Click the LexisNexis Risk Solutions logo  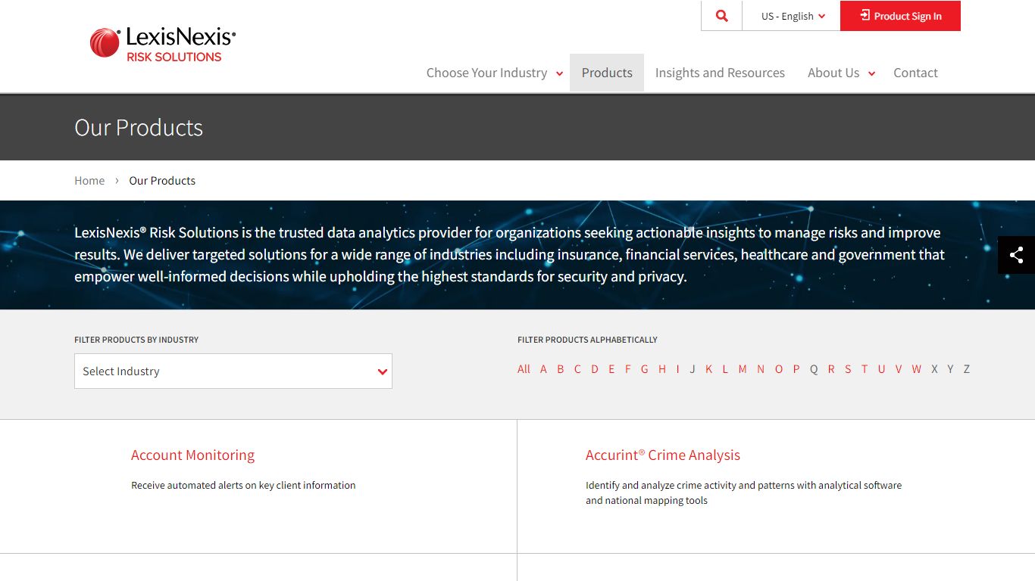(x=163, y=44)
